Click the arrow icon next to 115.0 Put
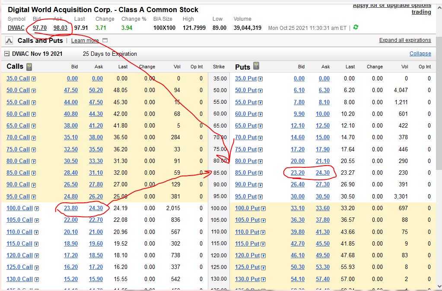 (263, 244)
